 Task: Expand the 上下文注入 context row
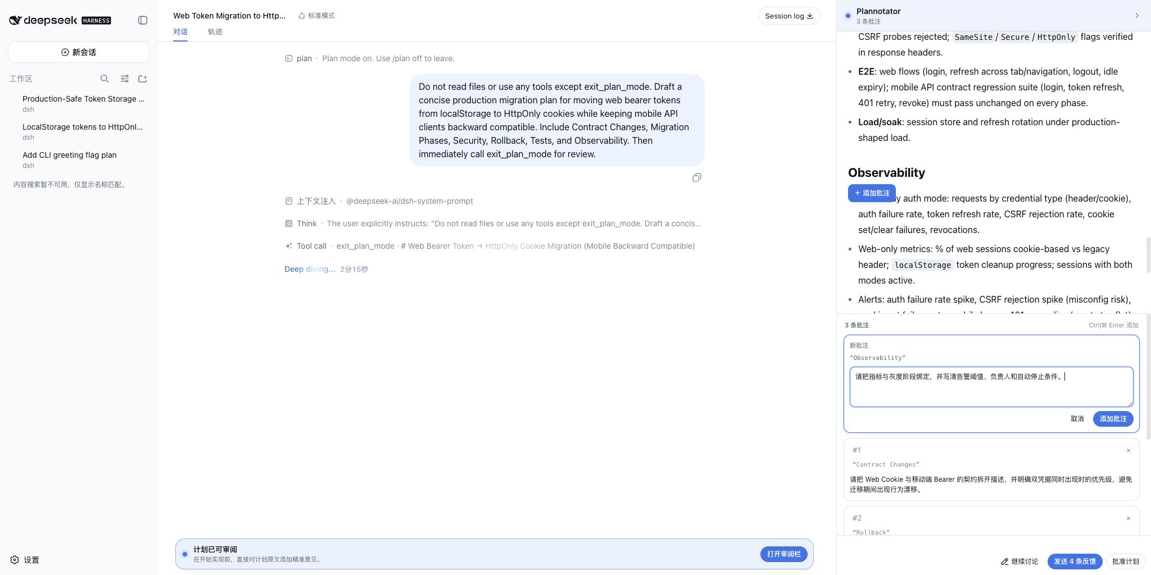tap(379, 201)
